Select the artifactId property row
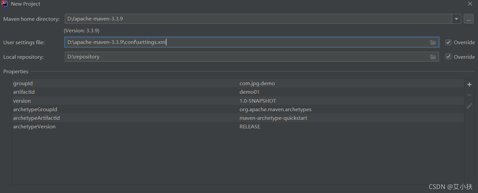The image size is (478, 193). pos(238,92)
